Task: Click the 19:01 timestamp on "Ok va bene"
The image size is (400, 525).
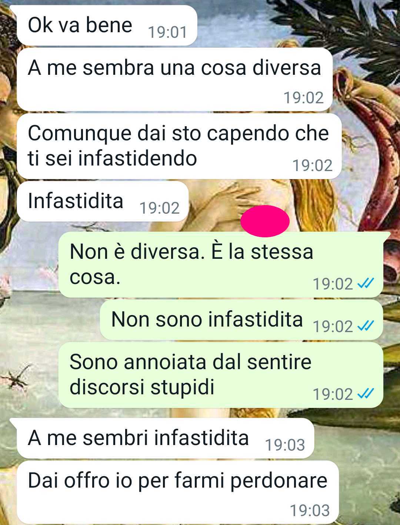Action: [x=167, y=33]
